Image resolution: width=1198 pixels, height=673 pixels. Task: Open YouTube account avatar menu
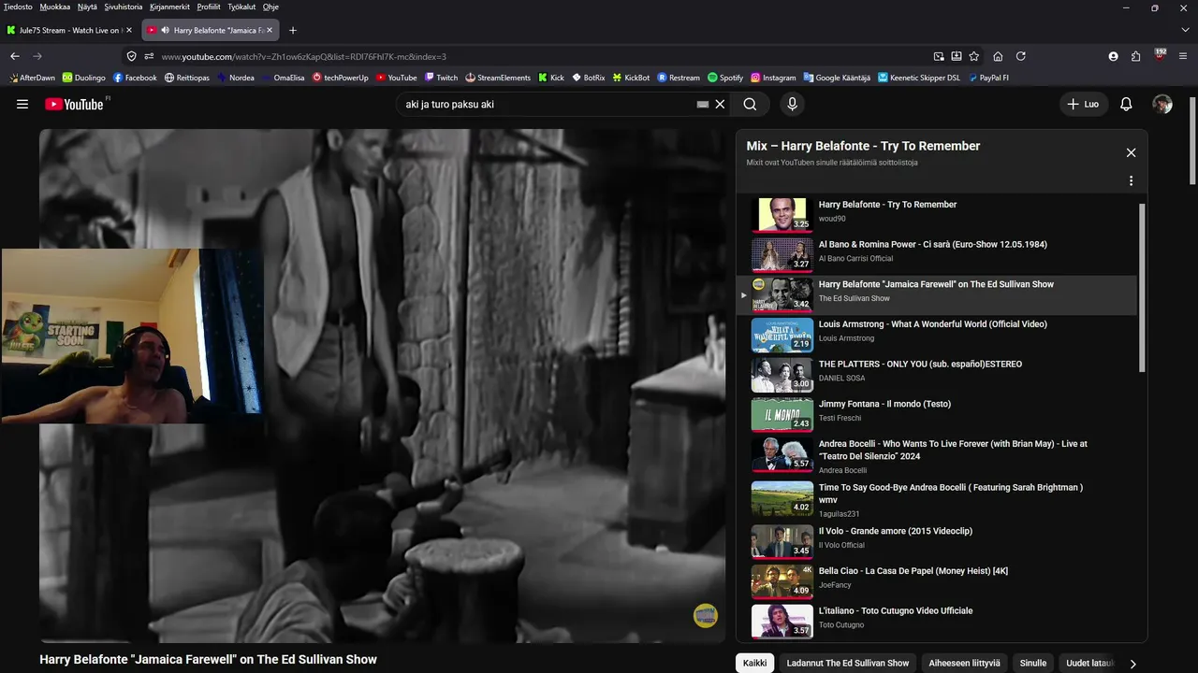pyautogui.click(x=1162, y=105)
